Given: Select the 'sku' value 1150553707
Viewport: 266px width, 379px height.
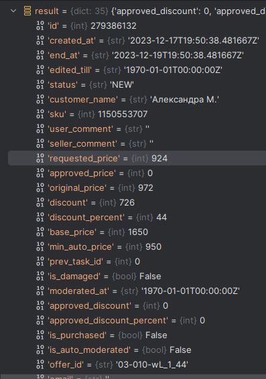Looking at the screenshot, I should click(123, 115).
